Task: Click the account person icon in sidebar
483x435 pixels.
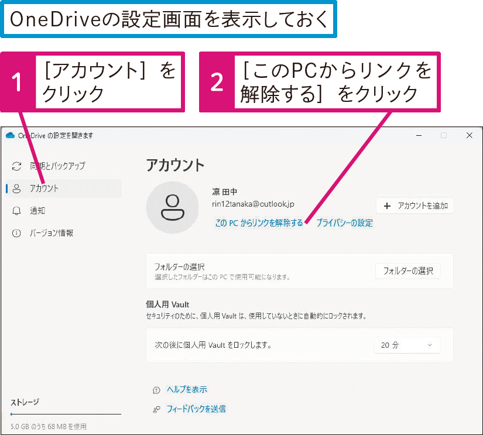Action: (16, 189)
